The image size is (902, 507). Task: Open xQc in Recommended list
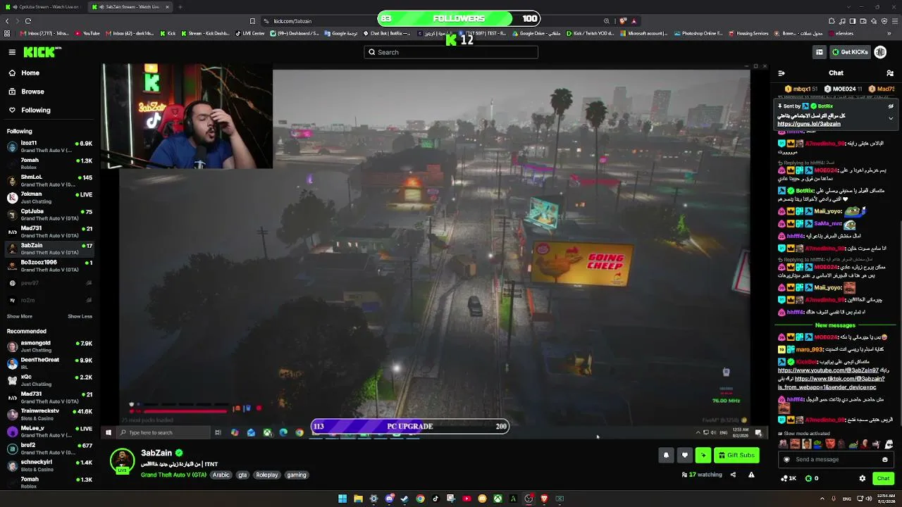pyautogui.click(x=49, y=380)
